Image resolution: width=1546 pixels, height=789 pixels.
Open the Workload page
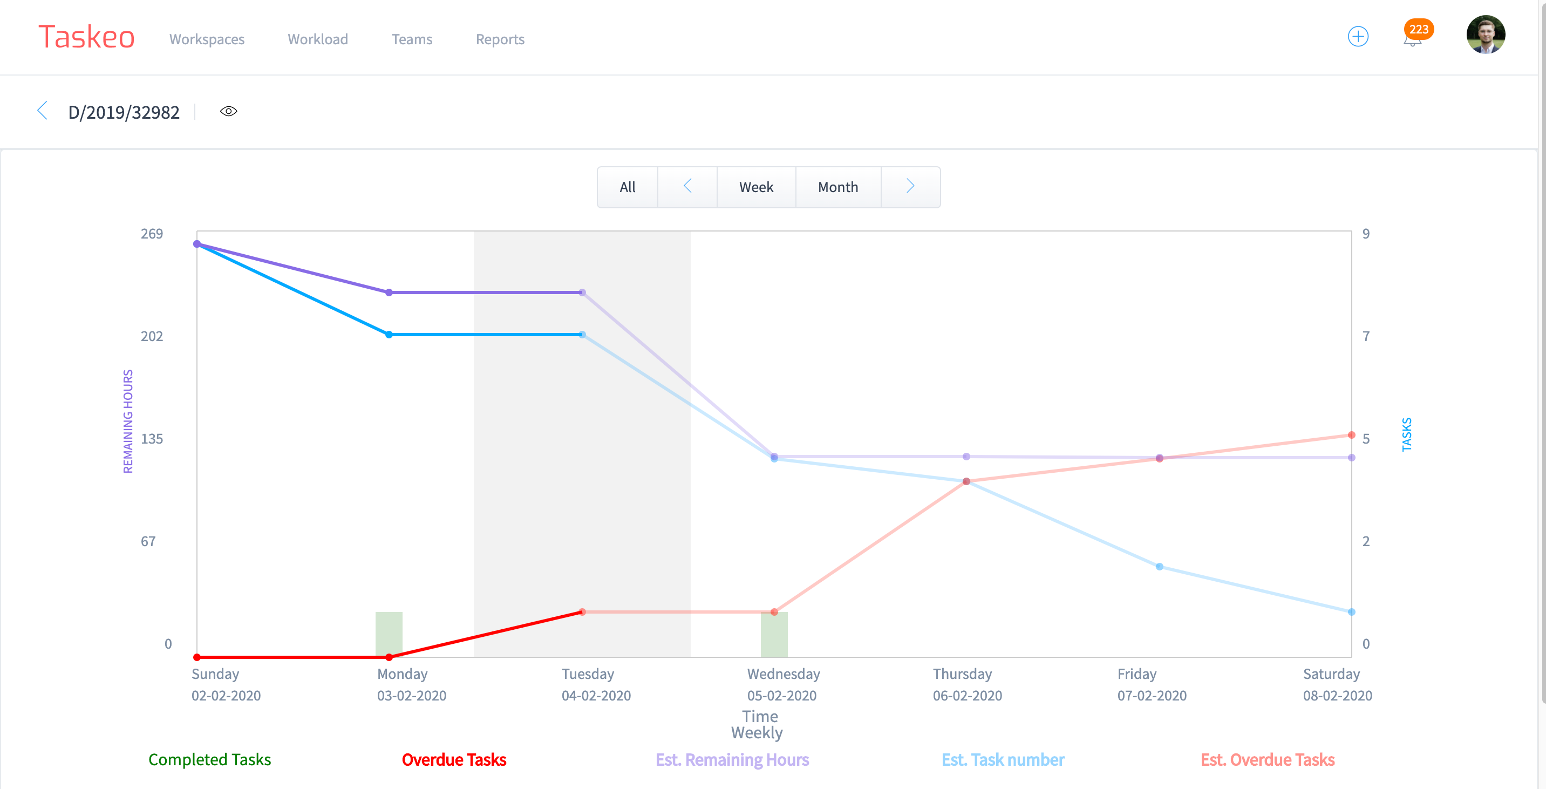pyautogui.click(x=317, y=39)
